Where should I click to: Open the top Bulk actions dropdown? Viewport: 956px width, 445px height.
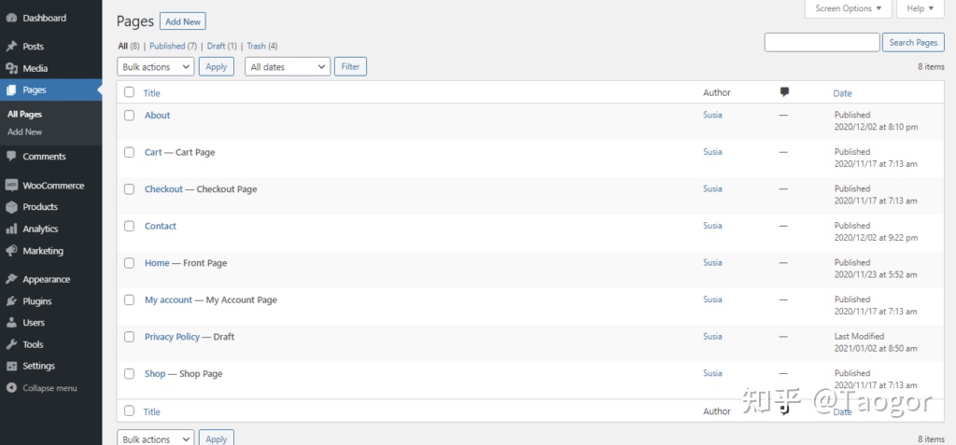[x=156, y=67]
